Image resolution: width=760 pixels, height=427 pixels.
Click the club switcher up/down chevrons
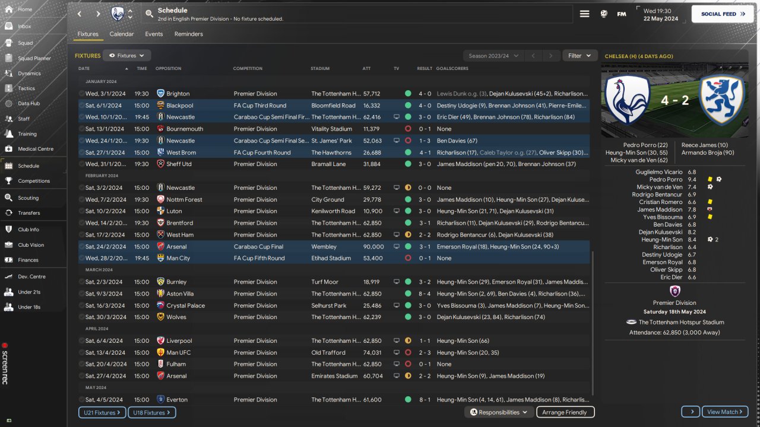(x=130, y=14)
